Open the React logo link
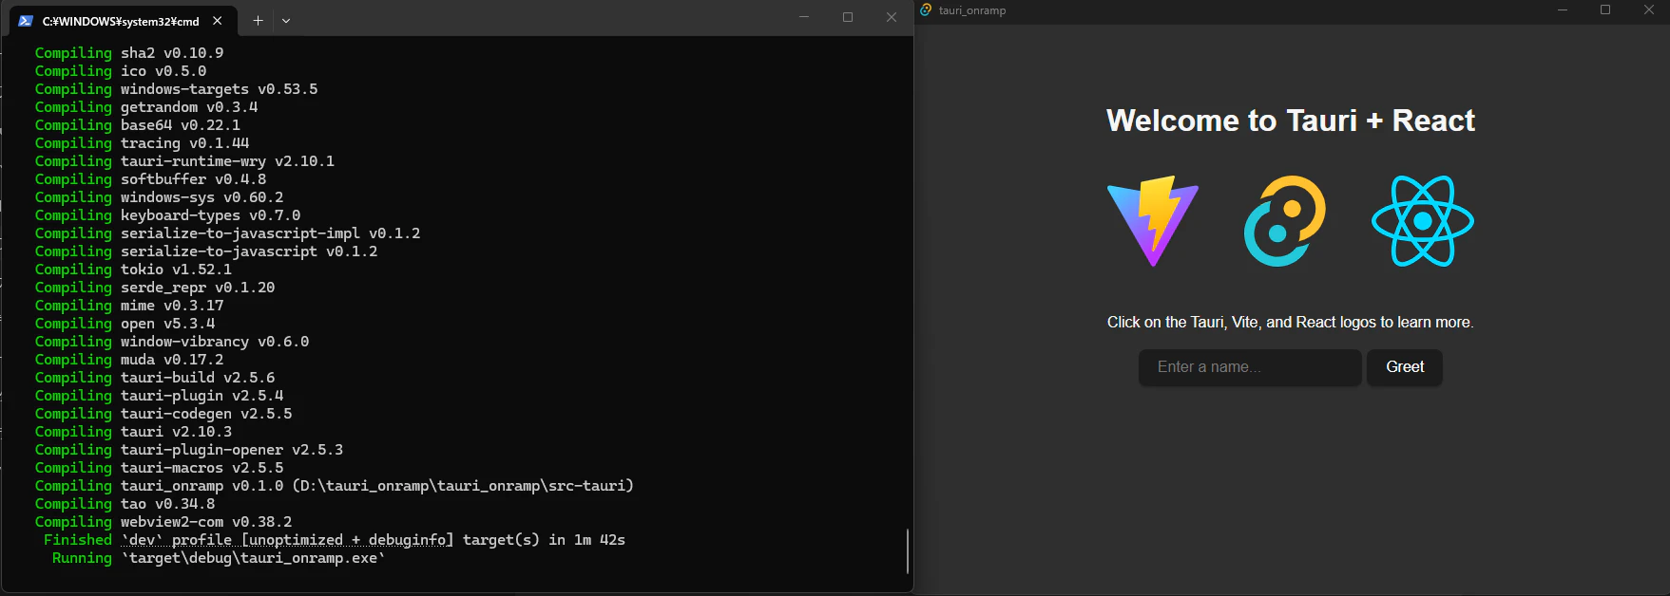 click(x=1423, y=221)
